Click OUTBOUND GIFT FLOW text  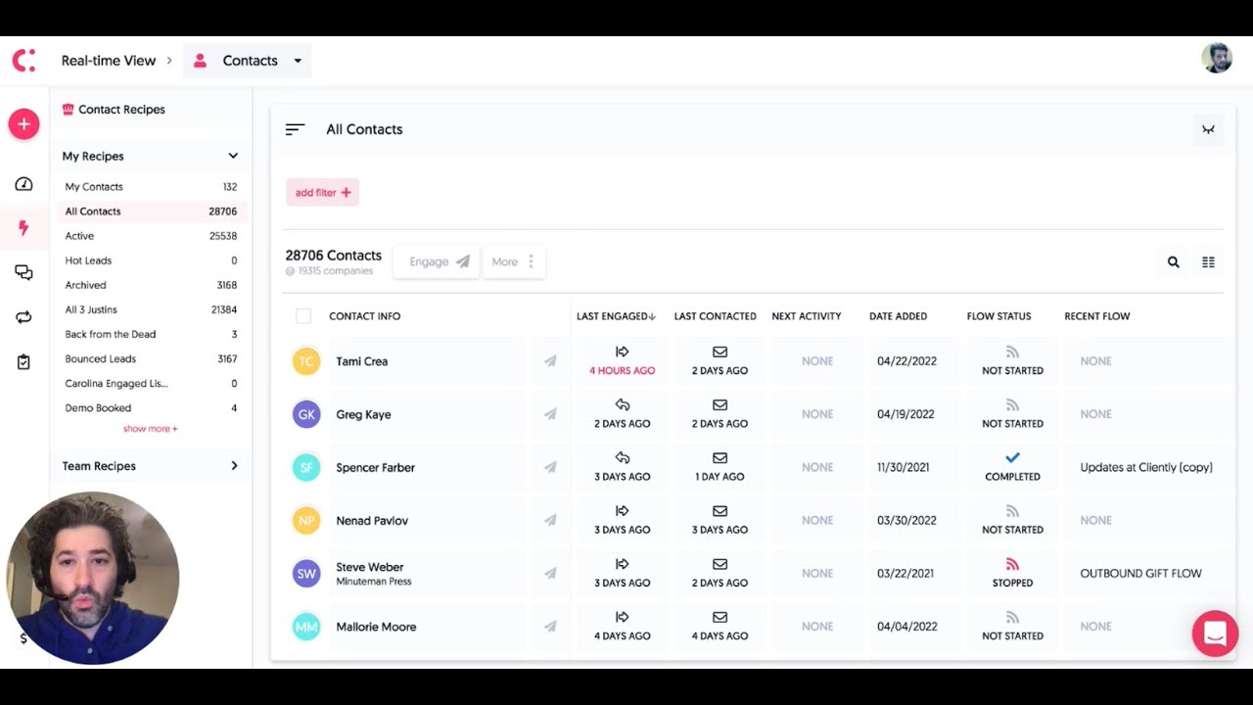(1140, 574)
